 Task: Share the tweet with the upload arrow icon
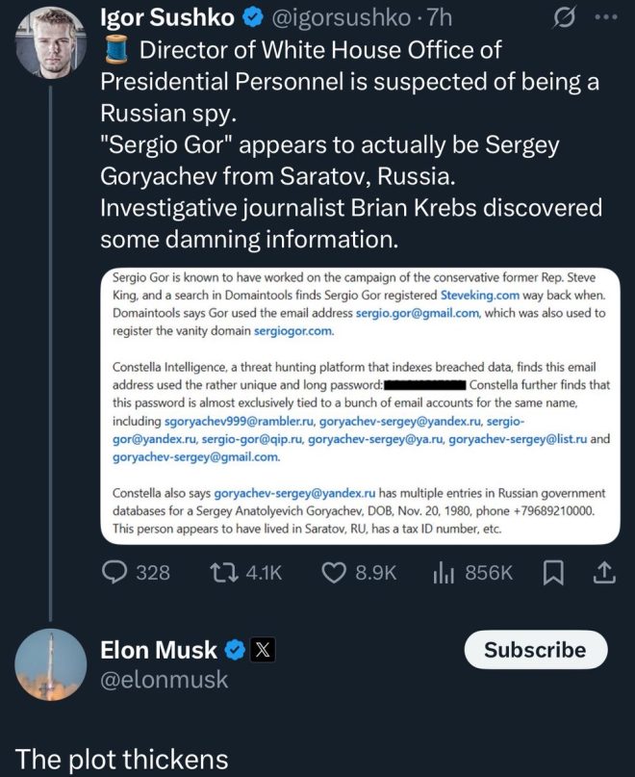pos(604,572)
